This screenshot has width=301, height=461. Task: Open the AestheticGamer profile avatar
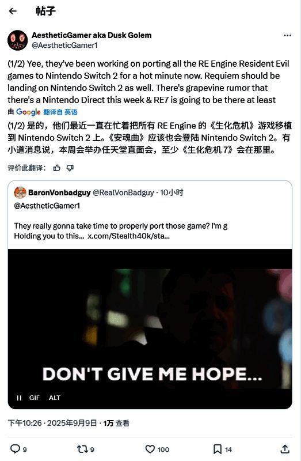(x=18, y=40)
